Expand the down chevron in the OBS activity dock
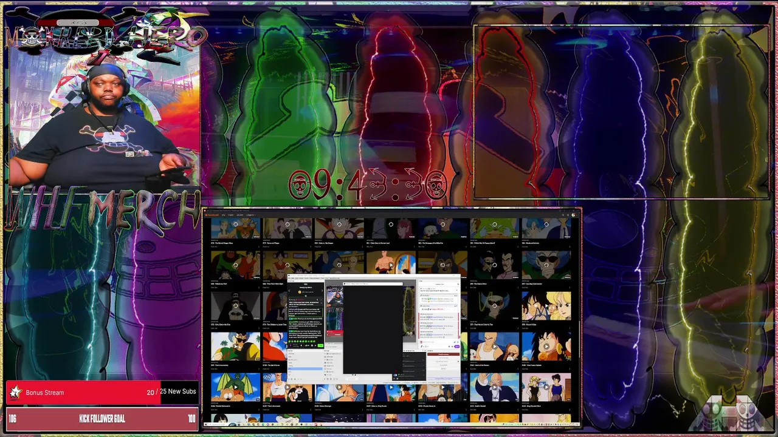This screenshot has width=778, height=437. pyautogui.click(x=306, y=296)
